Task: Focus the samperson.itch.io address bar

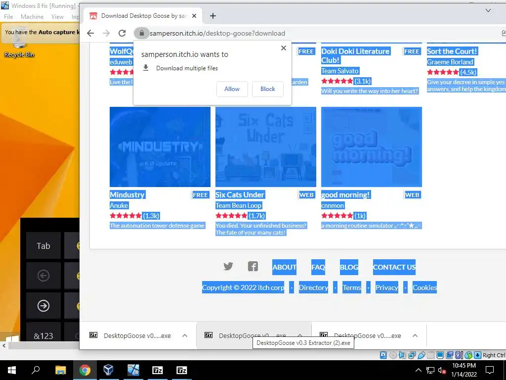Action: (x=316, y=33)
